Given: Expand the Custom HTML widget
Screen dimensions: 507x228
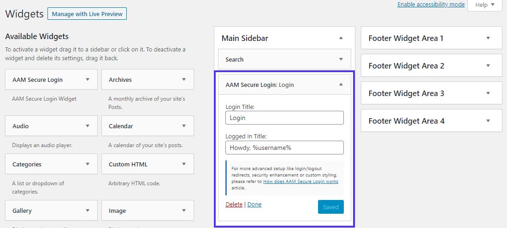Looking at the screenshot, I should point(184,164).
